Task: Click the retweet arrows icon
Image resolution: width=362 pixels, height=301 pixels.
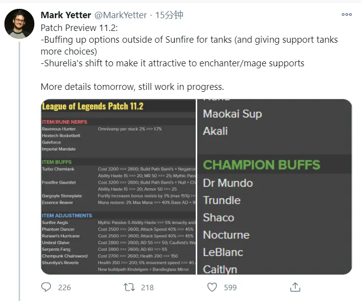Action: pyautogui.click(x=129, y=287)
